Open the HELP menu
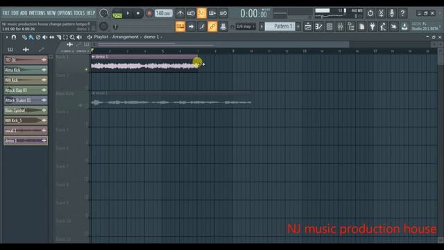Viewport: 444px width, 250px height. [91, 13]
